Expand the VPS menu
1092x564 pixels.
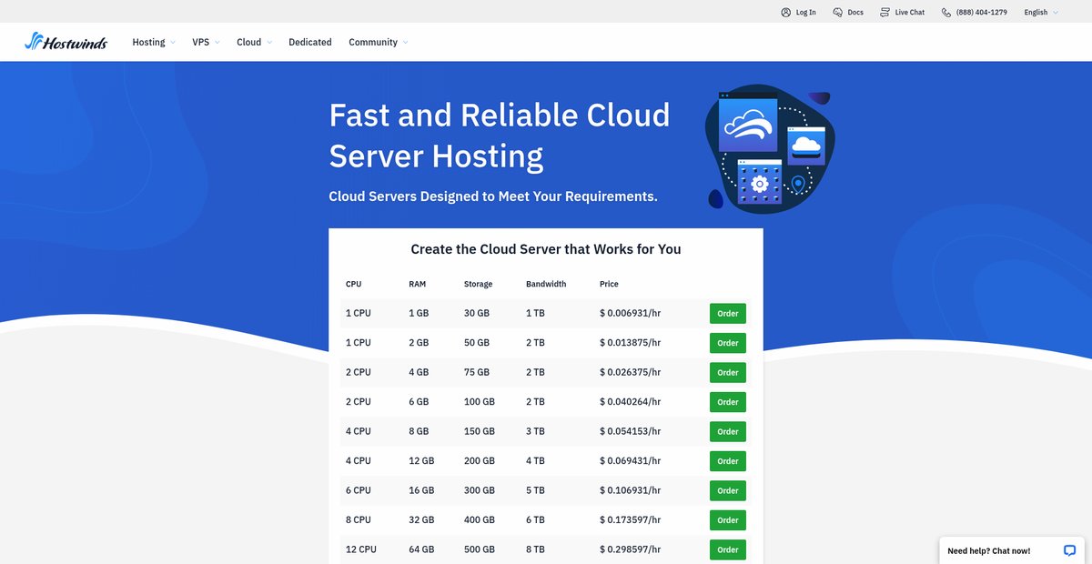point(206,42)
